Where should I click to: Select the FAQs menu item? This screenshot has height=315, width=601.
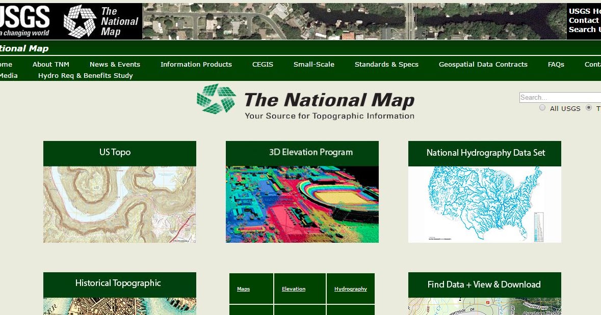pyautogui.click(x=556, y=65)
